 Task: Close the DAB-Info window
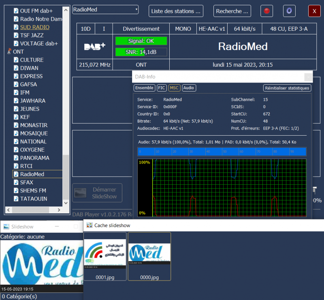point(308,77)
